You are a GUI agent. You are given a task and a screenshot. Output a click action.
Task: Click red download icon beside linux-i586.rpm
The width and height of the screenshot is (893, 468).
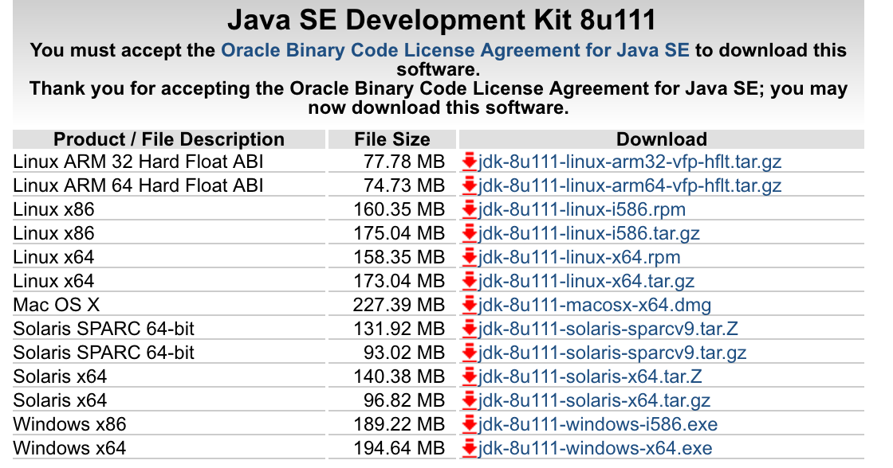(470, 210)
